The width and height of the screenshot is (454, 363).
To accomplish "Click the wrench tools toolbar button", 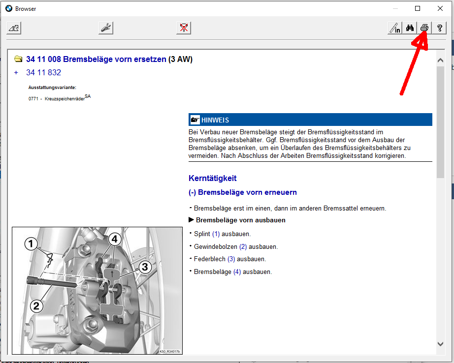I will coord(106,28).
